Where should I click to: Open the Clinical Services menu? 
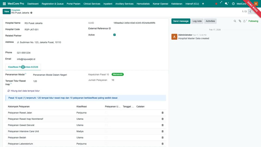92,4
